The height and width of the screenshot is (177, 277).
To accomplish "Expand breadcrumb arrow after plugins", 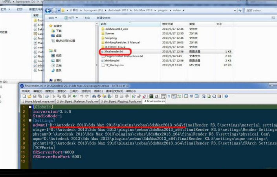I will (170, 11).
